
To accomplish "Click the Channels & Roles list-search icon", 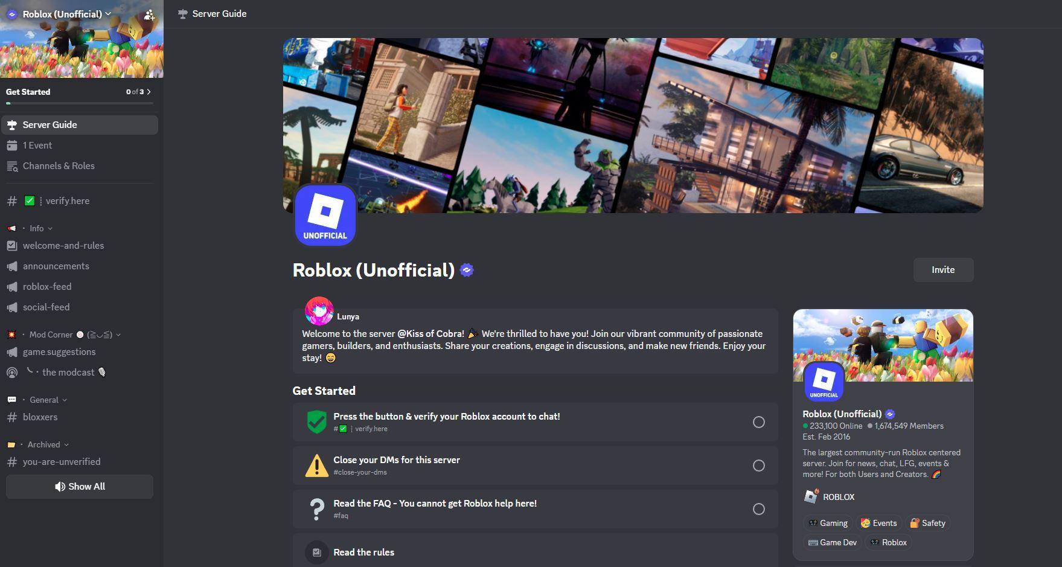I will click(x=12, y=166).
